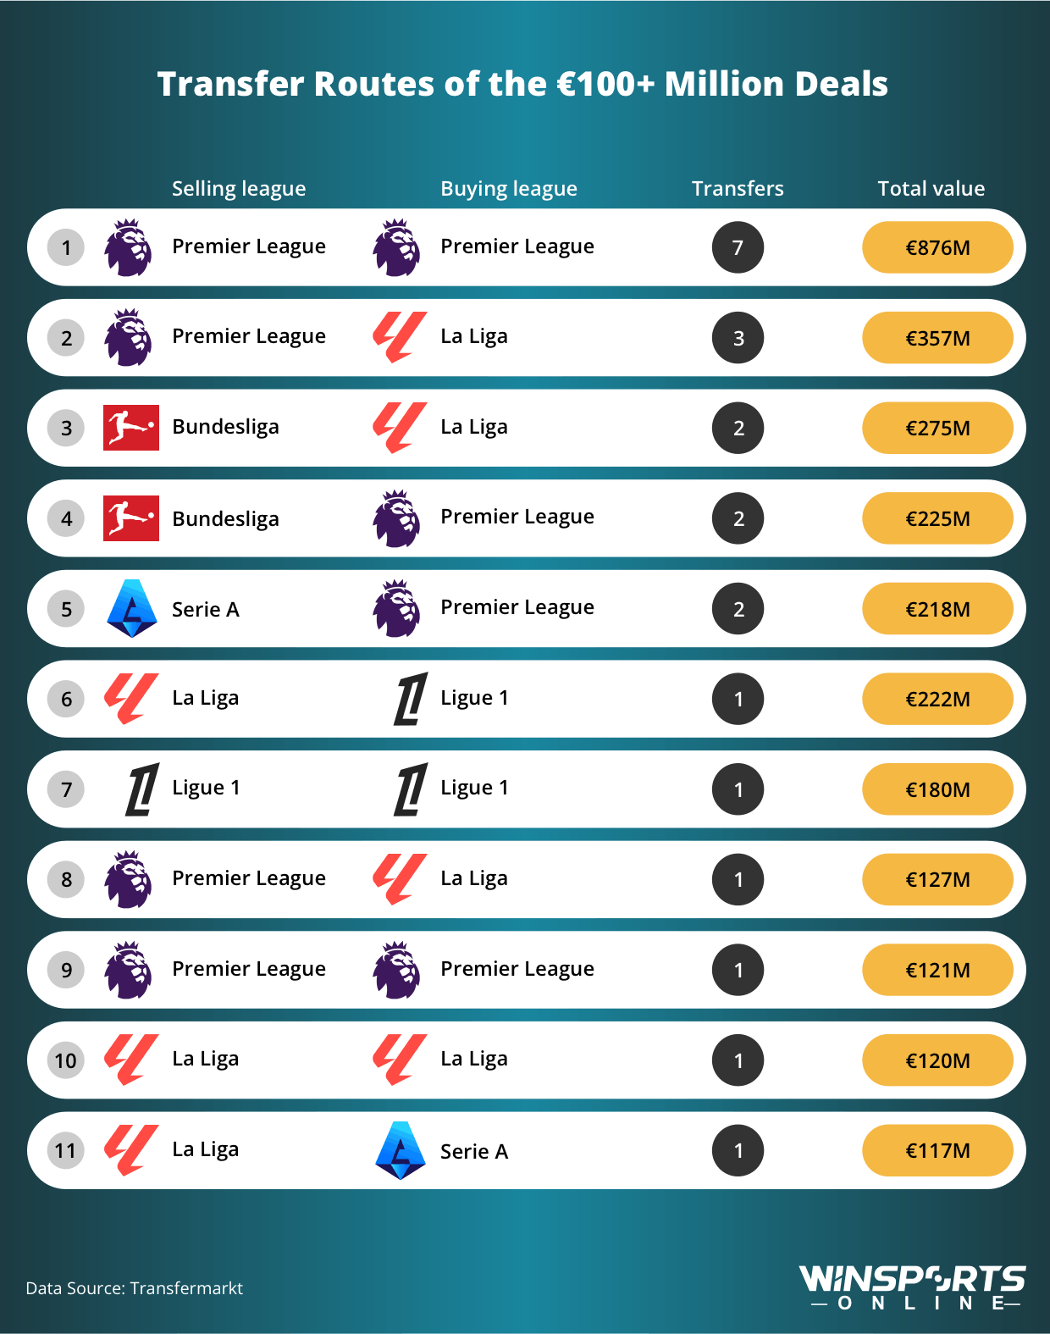
Task: Click the La Liga selling logo in row 10
Action: [130, 1060]
